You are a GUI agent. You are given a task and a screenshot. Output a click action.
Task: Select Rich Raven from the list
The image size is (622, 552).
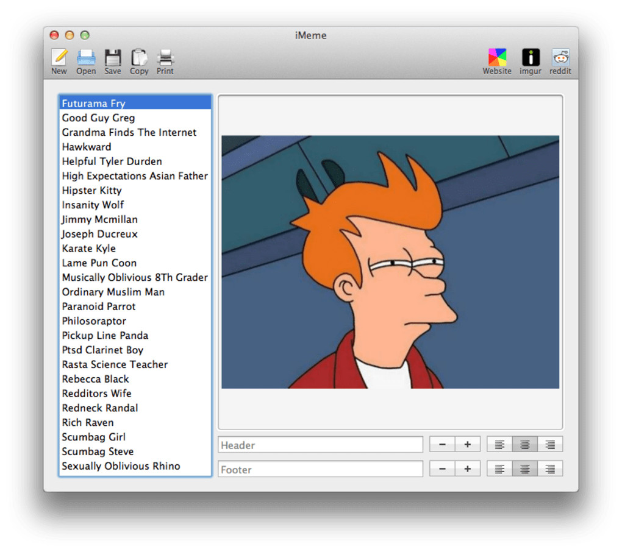[135, 422]
